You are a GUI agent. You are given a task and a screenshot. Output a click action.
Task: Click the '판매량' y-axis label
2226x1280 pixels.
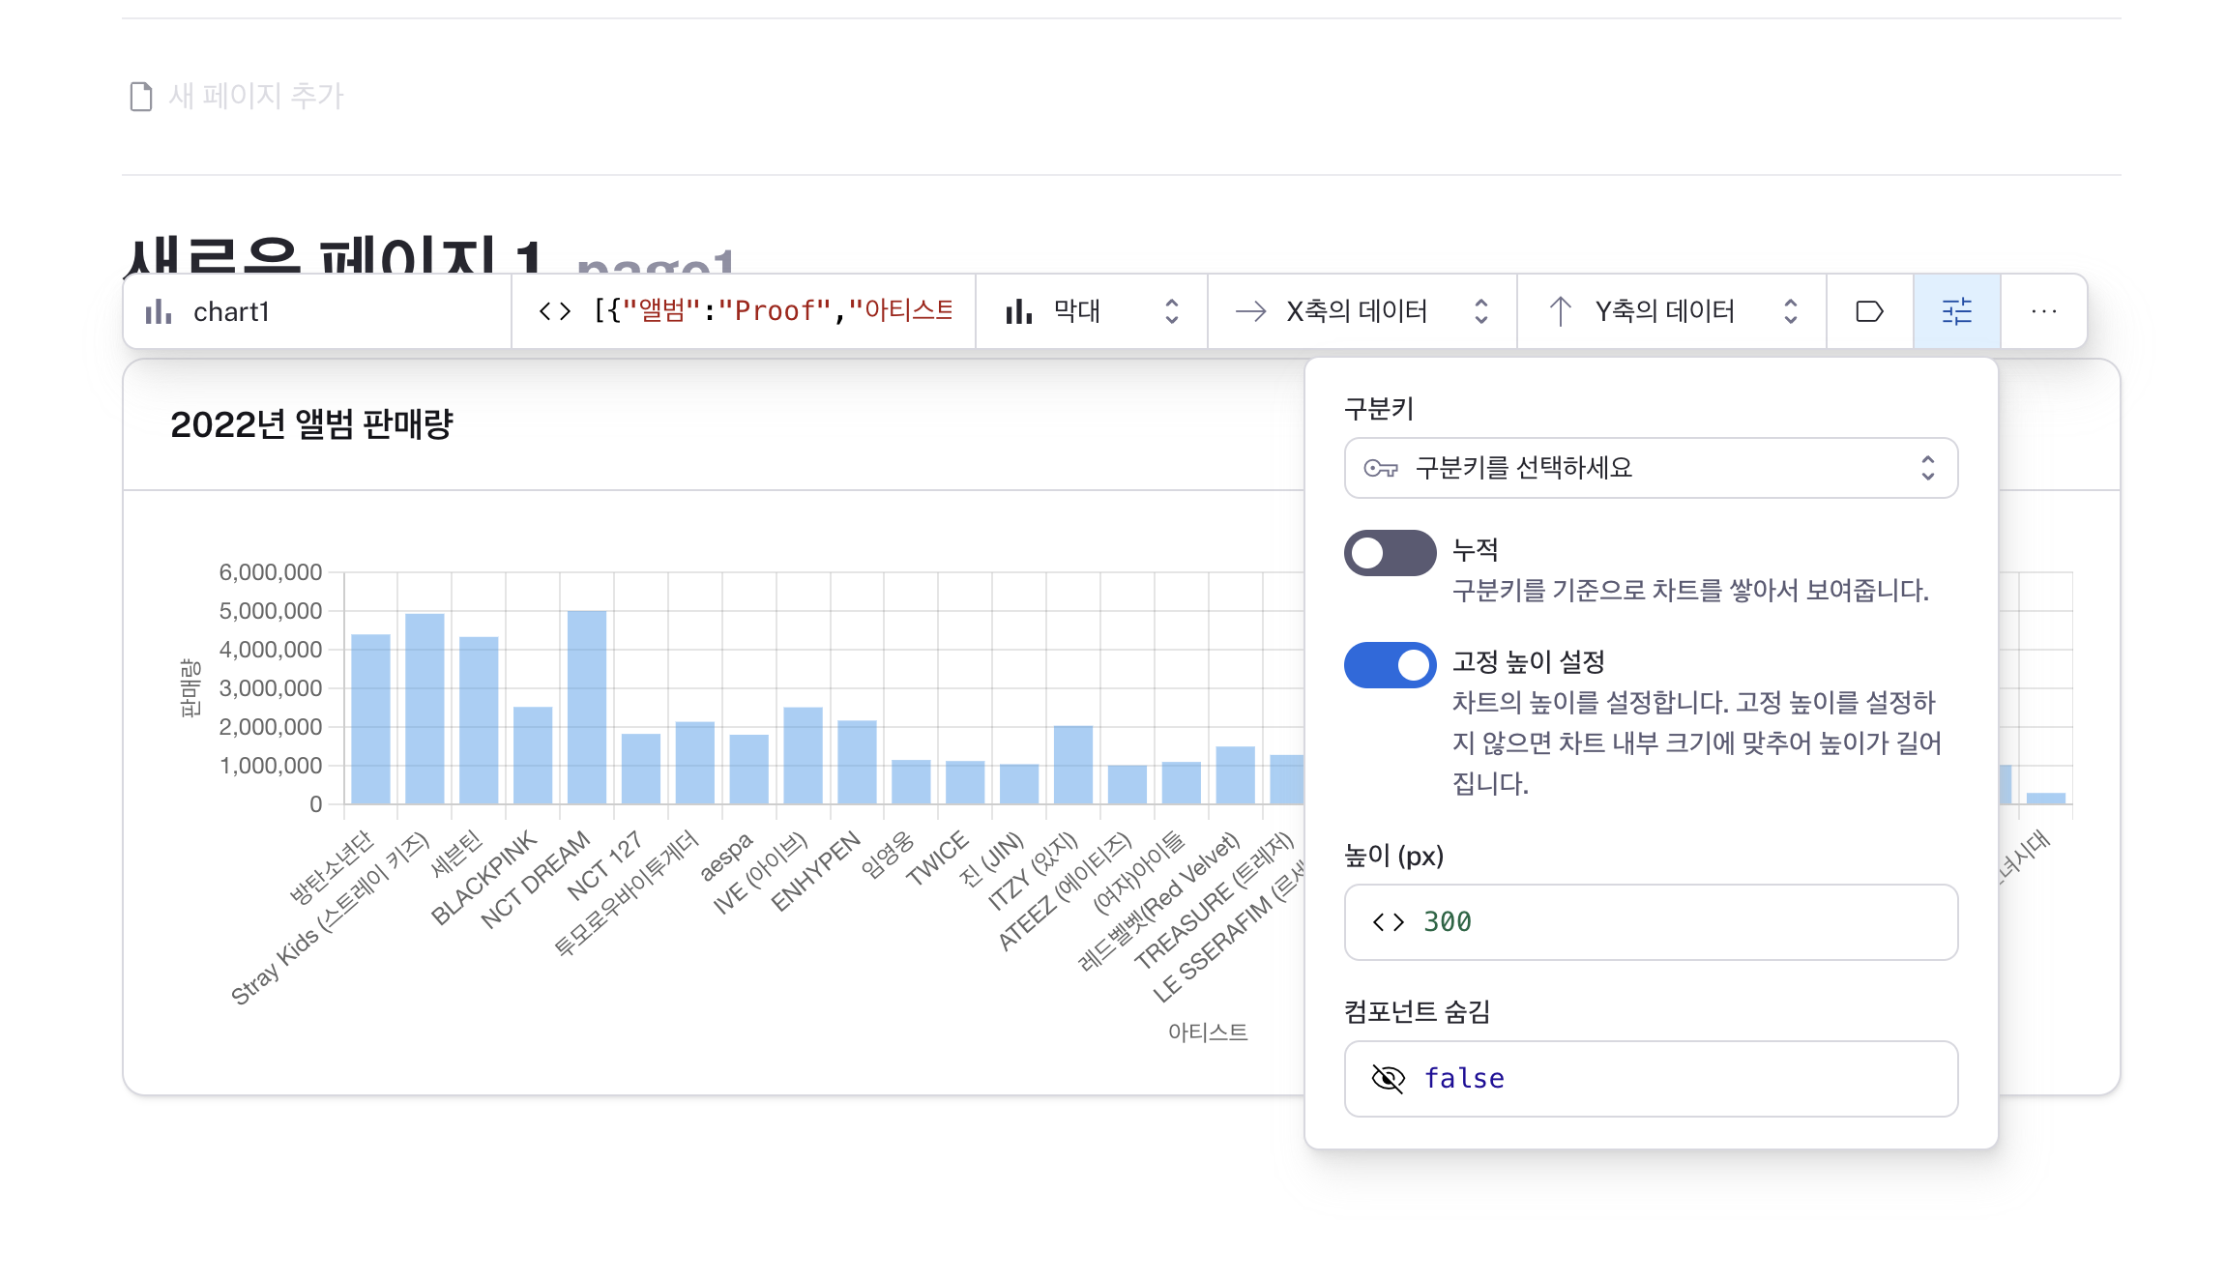pyautogui.click(x=190, y=688)
